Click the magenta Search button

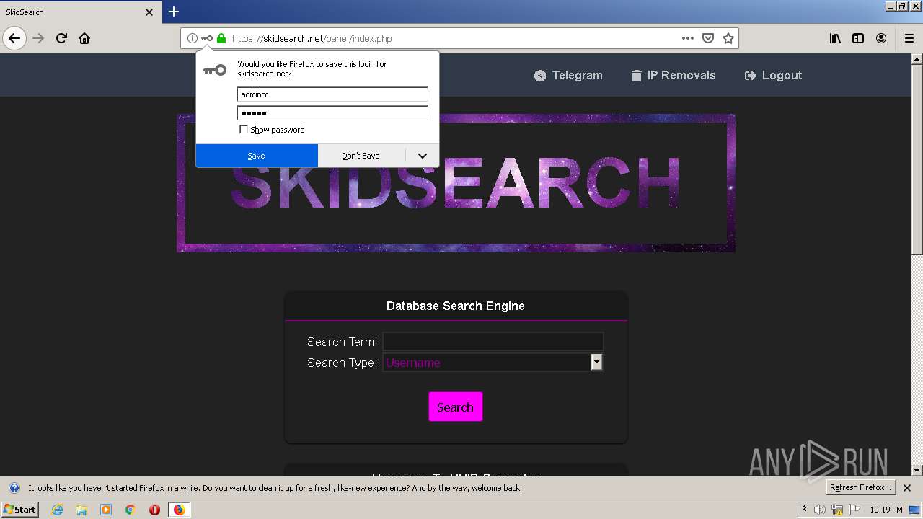[x=456, y=407]
